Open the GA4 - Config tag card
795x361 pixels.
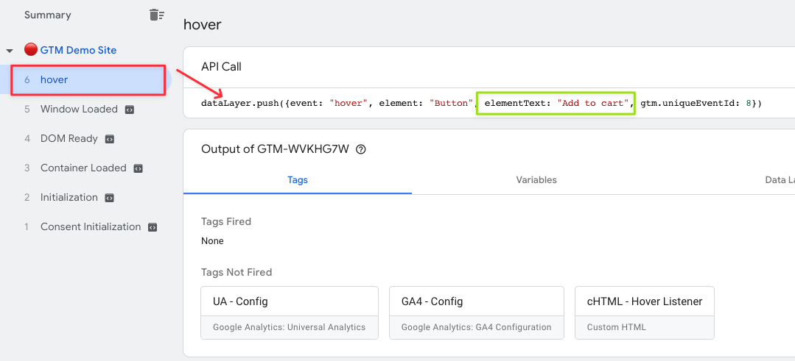477,313
